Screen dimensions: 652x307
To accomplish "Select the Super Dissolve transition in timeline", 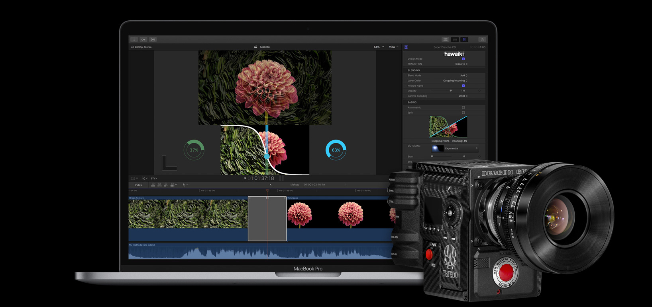I will coord(267,219).
